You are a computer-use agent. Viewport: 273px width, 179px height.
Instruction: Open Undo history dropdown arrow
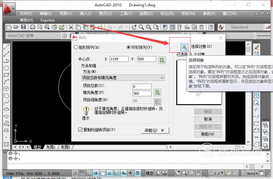click(115, 27)
